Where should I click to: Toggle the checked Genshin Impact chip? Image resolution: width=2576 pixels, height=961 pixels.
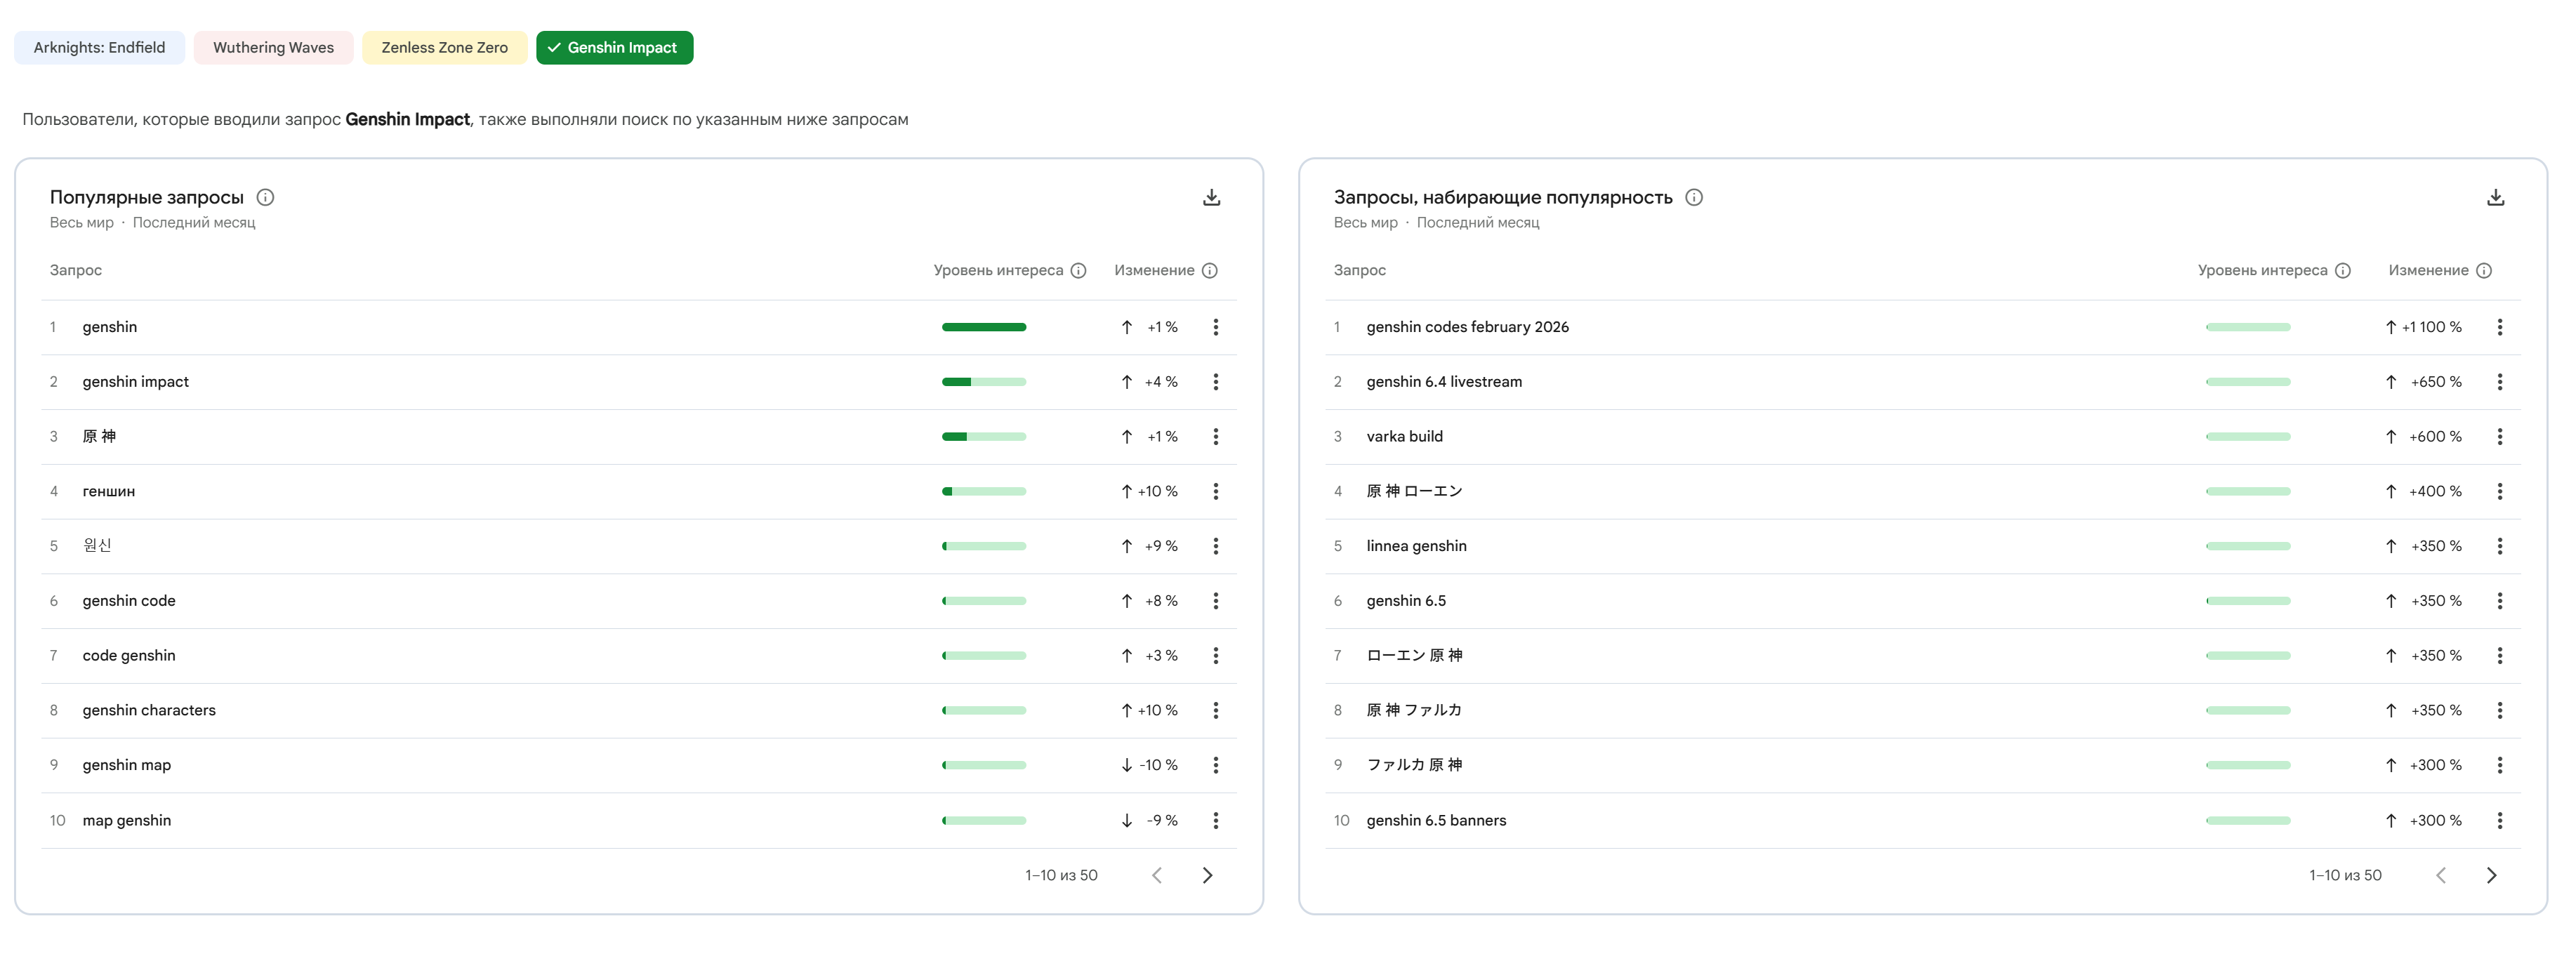[614, 47]
